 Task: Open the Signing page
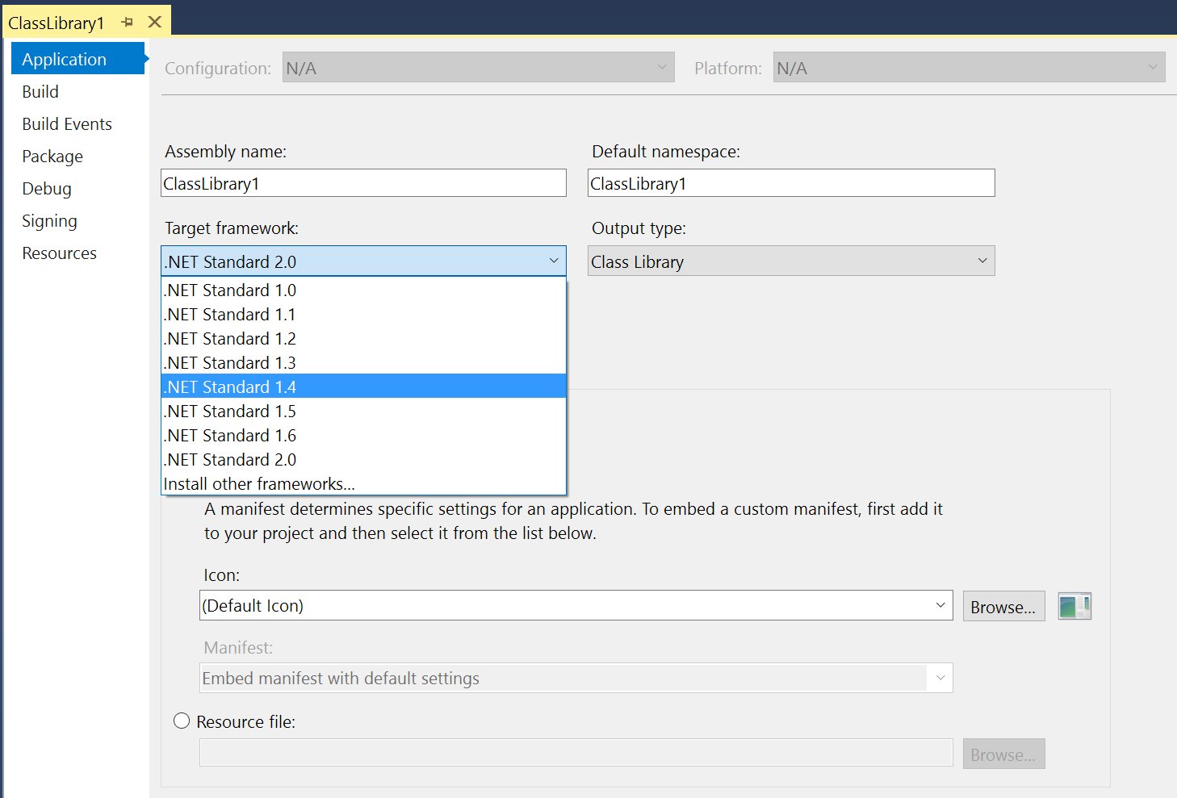pyautogui.click(x=49, y=220)
